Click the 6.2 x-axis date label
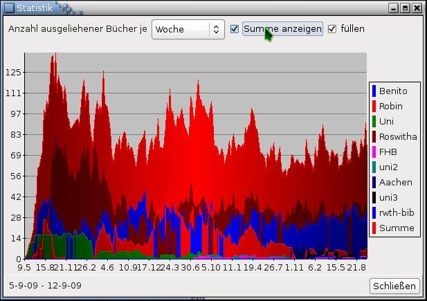 click(x=315, y=268)
